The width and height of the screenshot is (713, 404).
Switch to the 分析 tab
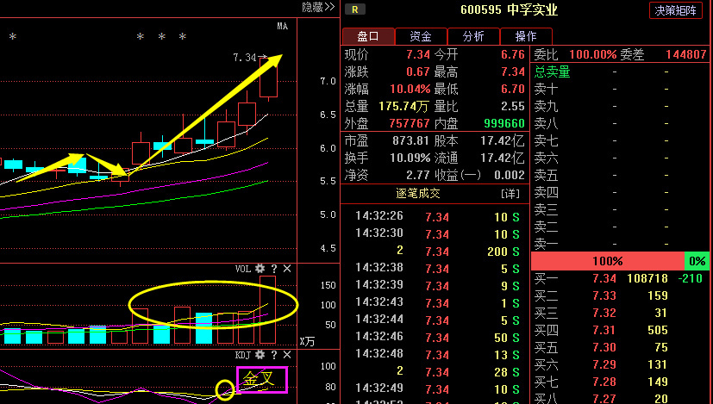pos(473,36)
